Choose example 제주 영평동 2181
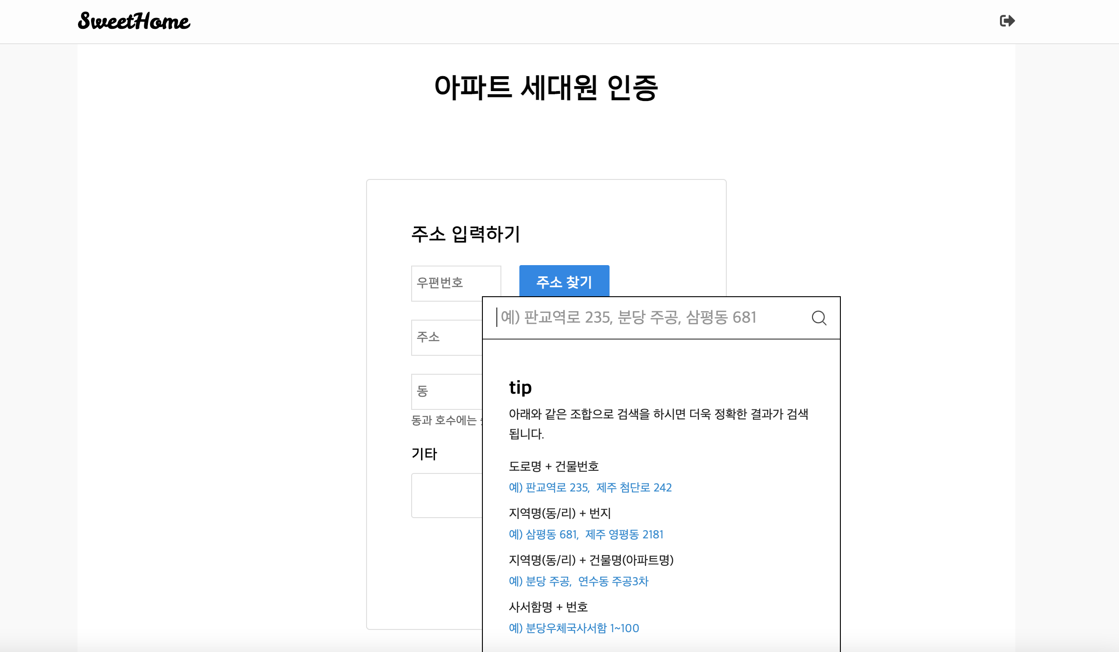This screenshot has height=652, width=1119. 624,534
